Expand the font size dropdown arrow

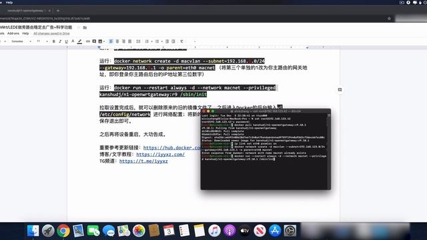pos(47,41)
